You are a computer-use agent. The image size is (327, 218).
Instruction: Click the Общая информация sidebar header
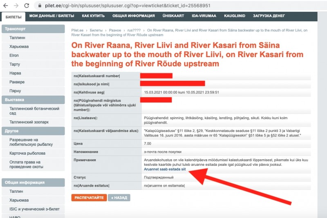tap(33, 182)
